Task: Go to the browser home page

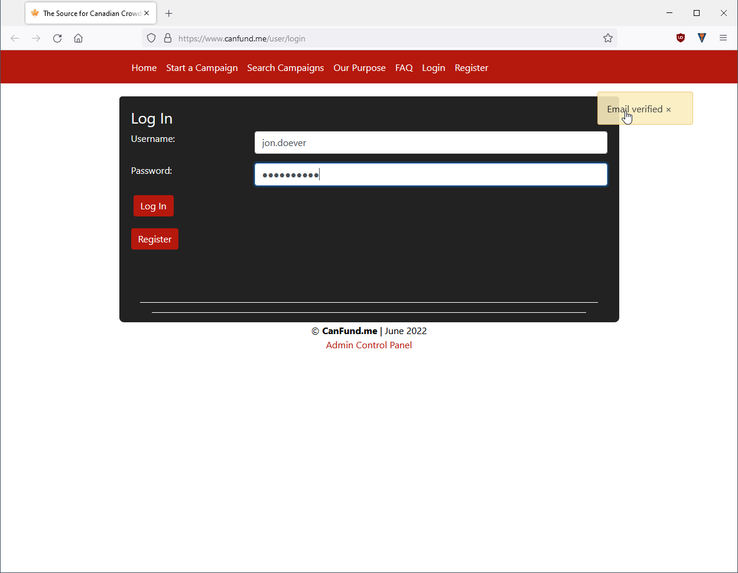Action: click(x=78, y=38)
